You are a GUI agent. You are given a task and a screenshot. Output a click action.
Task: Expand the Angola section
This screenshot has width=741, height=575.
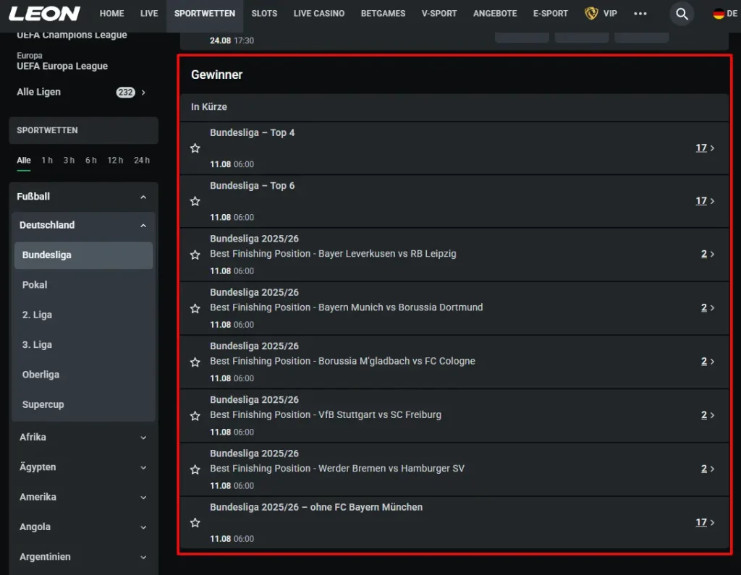tap(143, 527)
